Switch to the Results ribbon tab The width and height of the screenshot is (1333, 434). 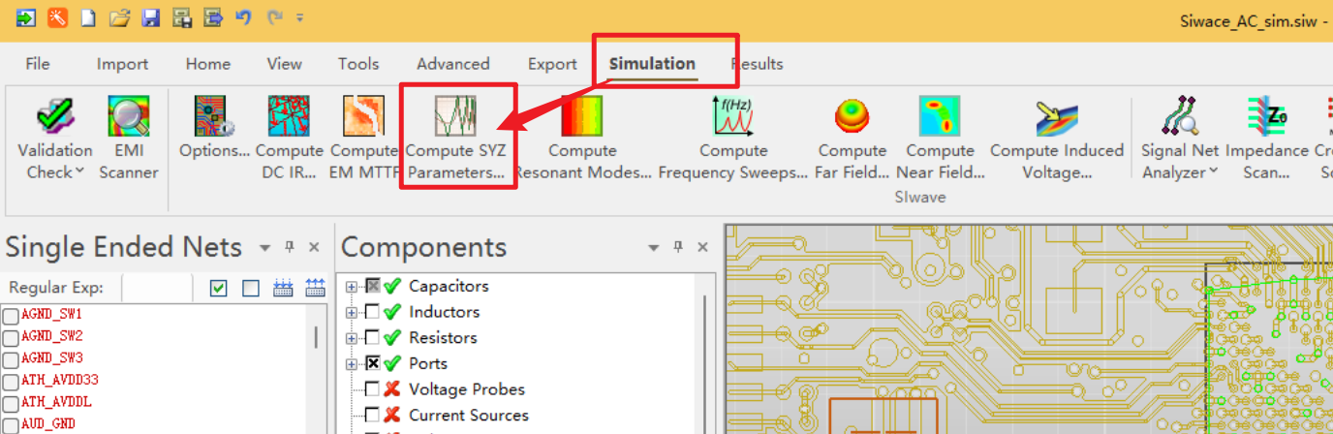(x=757, y=64)
